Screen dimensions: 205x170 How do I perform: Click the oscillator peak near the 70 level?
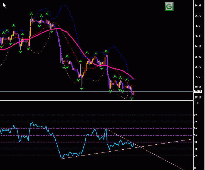[32, 122]
